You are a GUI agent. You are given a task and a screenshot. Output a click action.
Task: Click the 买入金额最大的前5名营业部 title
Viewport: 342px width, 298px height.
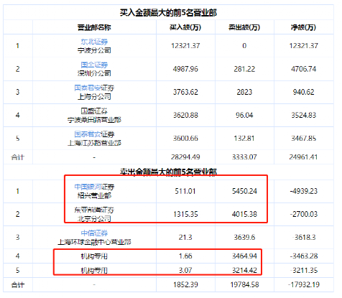168,13
